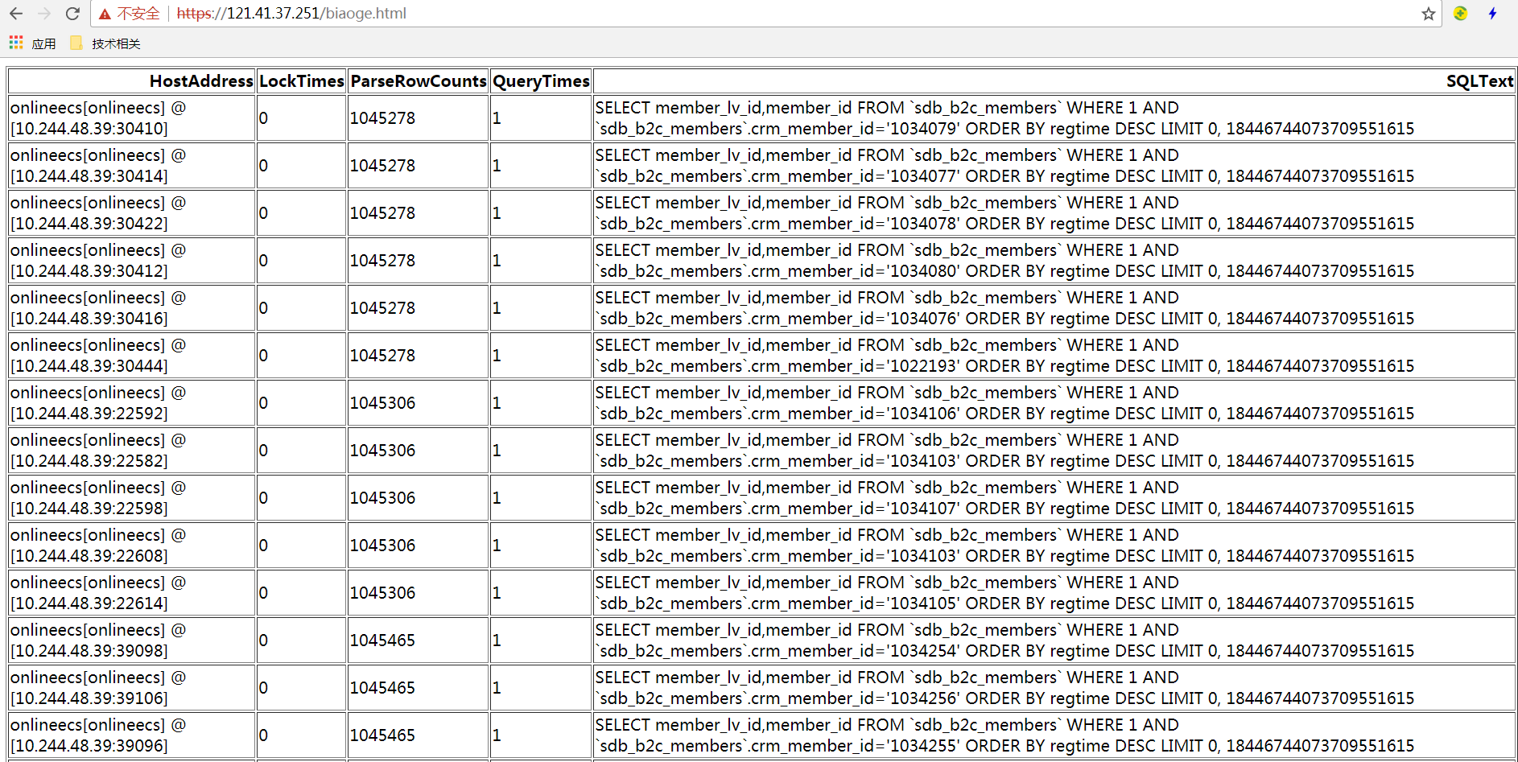Select host cell with port 22614

coord(132,593)
